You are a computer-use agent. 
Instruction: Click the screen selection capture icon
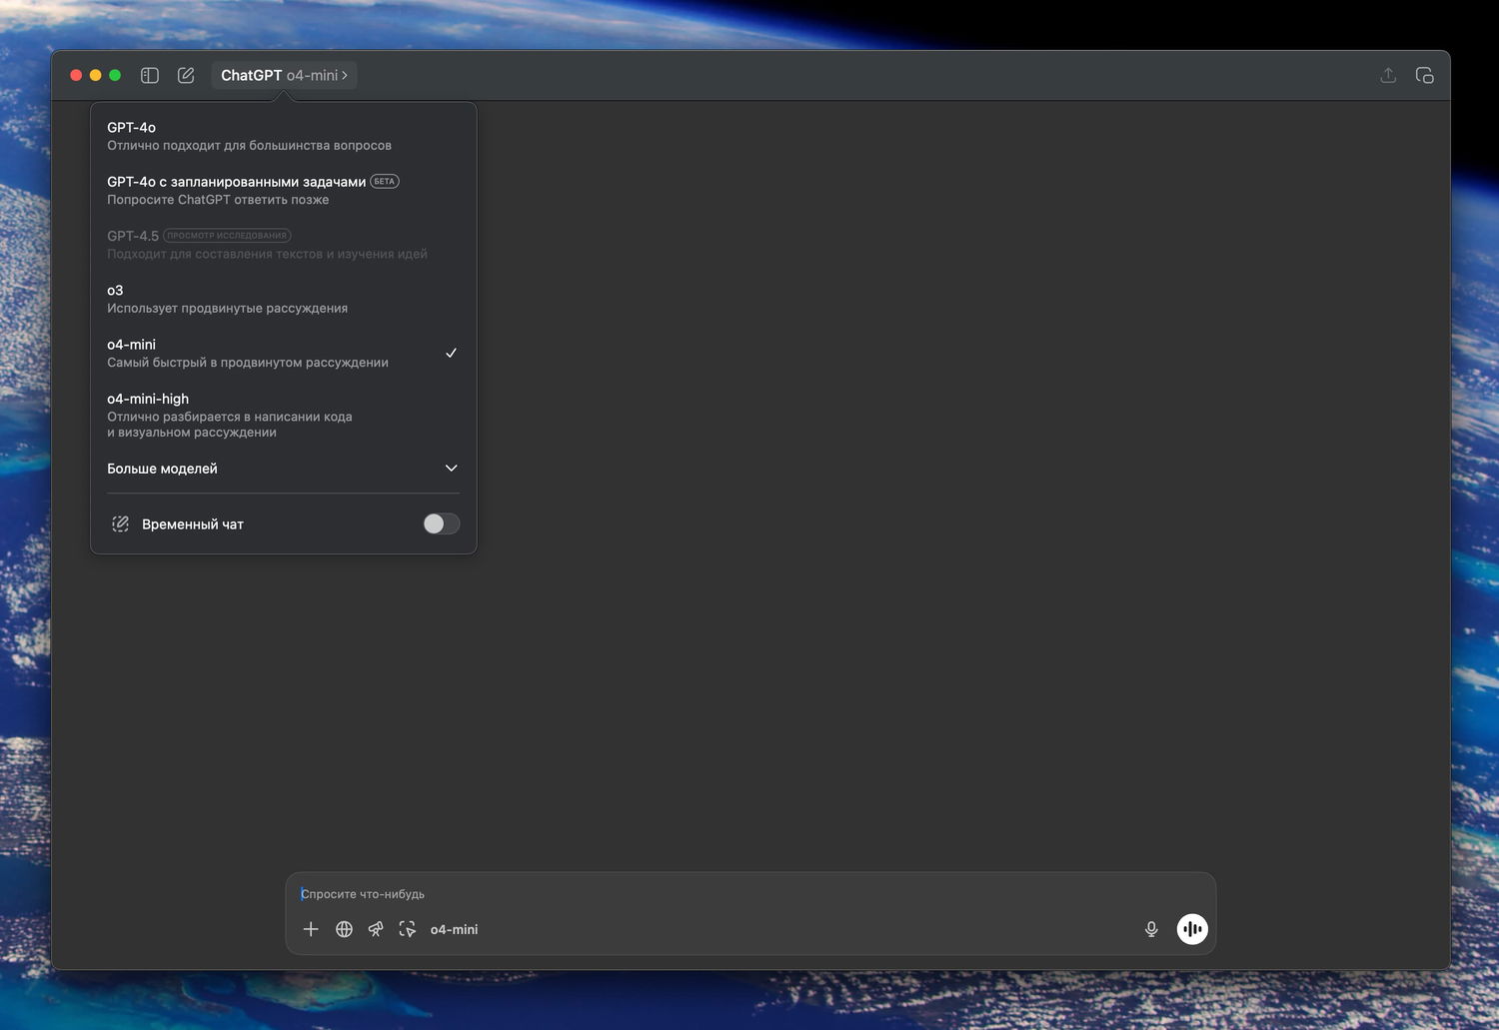click(x=408, y=929)
